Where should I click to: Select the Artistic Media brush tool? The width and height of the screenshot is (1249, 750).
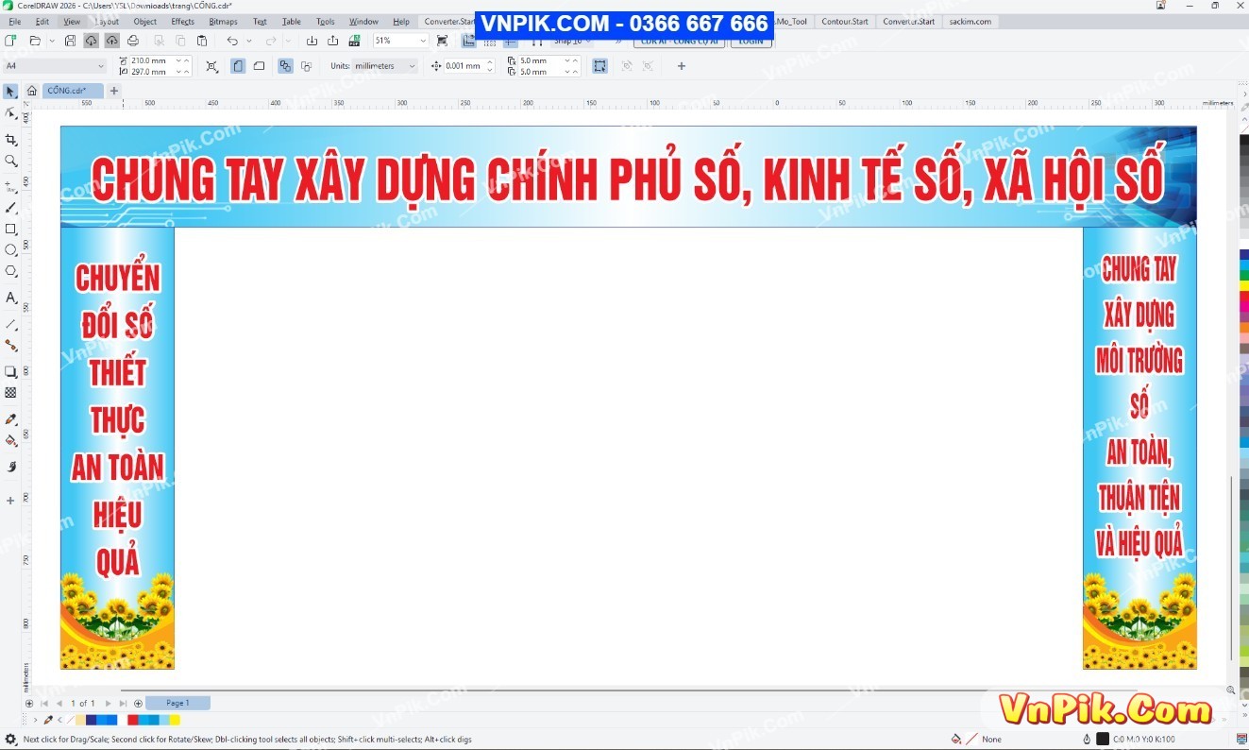coord(10,208)
